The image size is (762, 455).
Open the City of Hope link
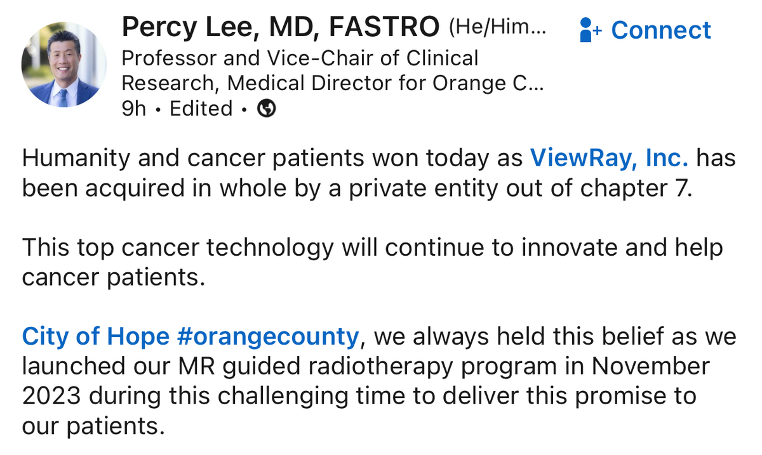click(x=96, y=336)
